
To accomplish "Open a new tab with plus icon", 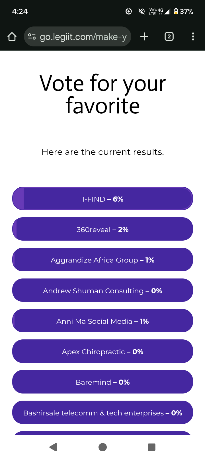I will pos(144,37).
